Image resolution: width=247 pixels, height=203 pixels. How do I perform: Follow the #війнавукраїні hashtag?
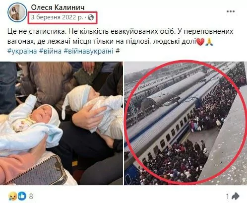(x=89, y=51)
